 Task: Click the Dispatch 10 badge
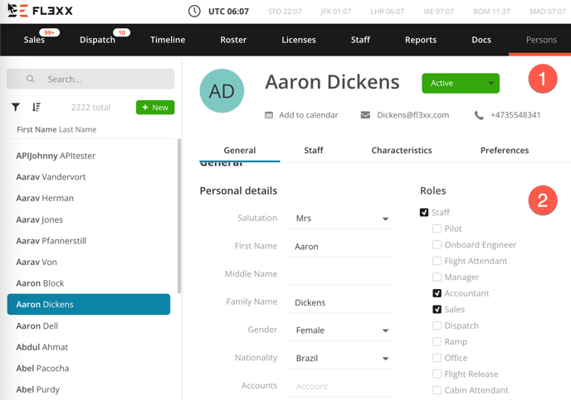click(x=122, y=32)
